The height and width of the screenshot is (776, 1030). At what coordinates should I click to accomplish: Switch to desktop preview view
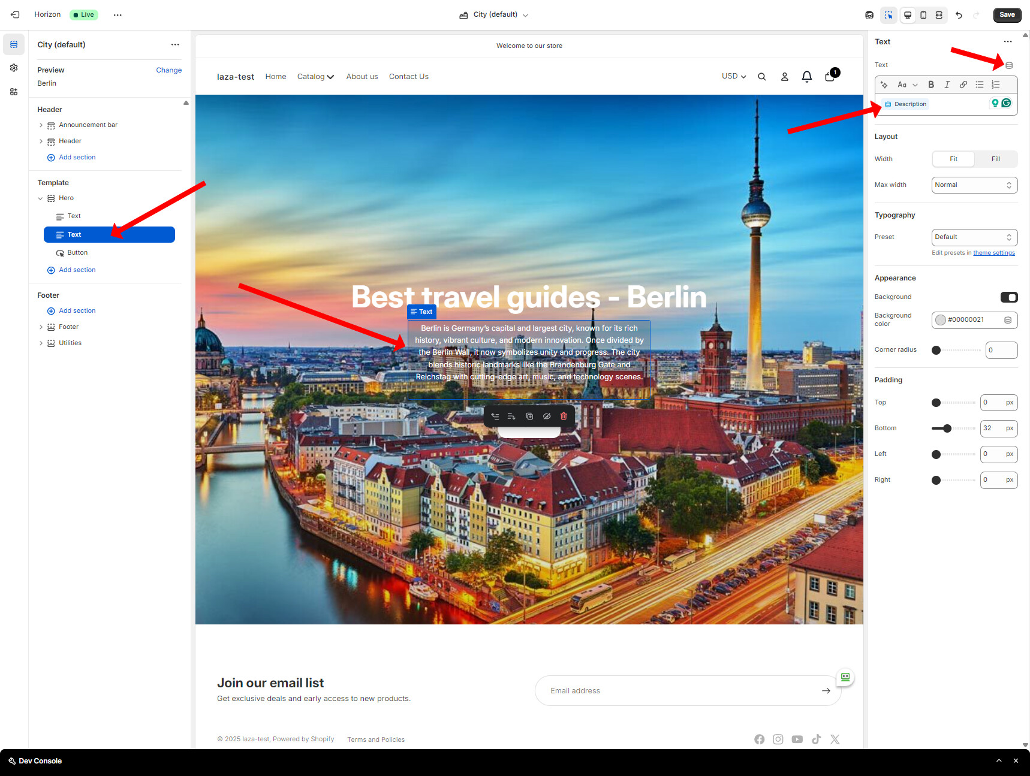(908, 15)
